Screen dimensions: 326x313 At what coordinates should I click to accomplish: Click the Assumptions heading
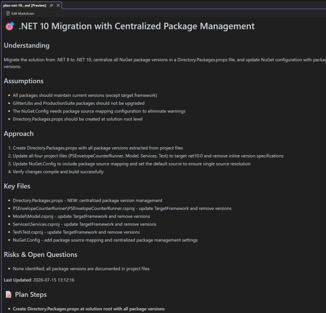(24, 81)
